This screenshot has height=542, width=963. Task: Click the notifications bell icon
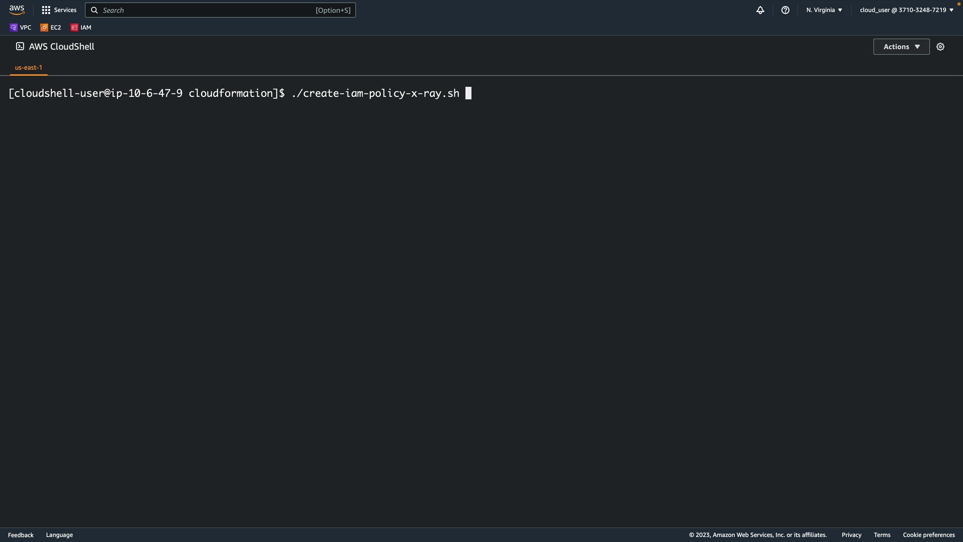[760, 10]
